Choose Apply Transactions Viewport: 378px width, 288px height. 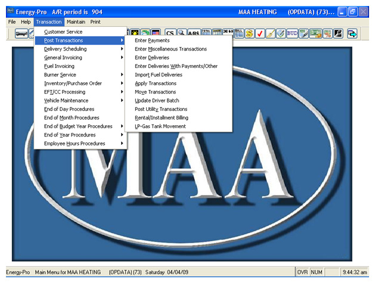179,83
